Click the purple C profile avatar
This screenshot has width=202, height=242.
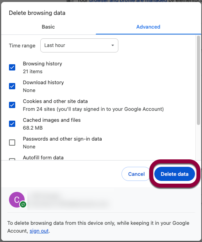tap(17, 200)
